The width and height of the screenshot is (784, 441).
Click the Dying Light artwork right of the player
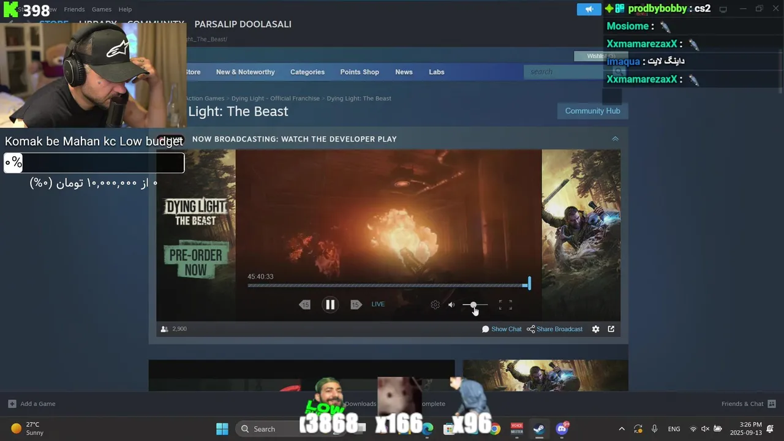click(x=581, y=235)
